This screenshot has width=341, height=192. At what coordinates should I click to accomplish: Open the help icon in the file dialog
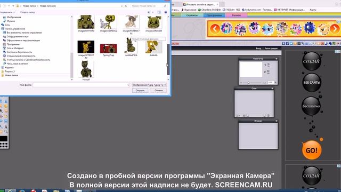[166, 12]
